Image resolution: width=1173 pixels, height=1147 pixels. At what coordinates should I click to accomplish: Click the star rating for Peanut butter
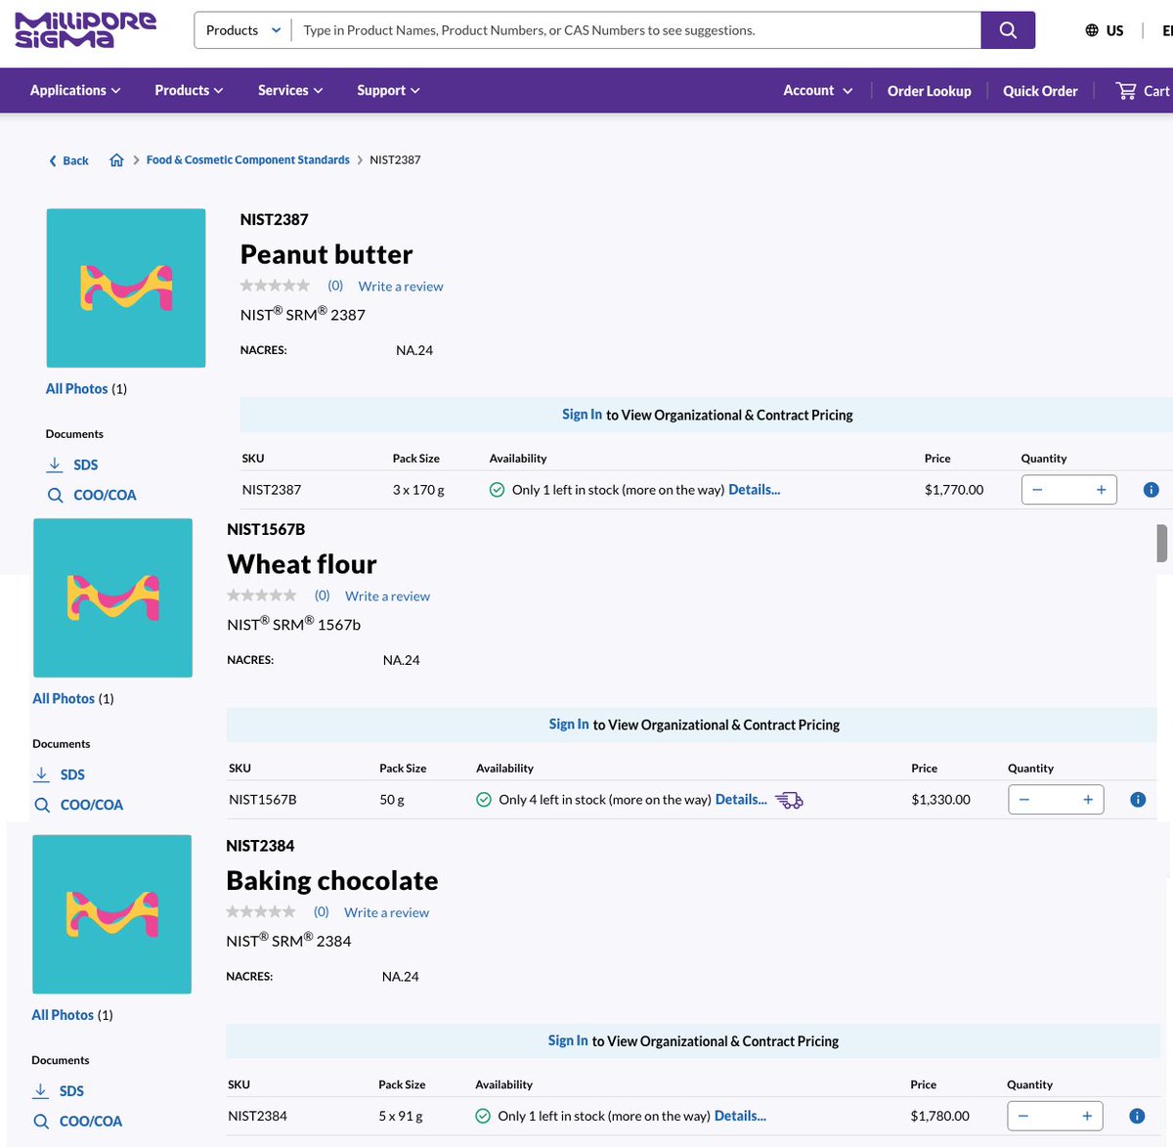coord(276,286)
